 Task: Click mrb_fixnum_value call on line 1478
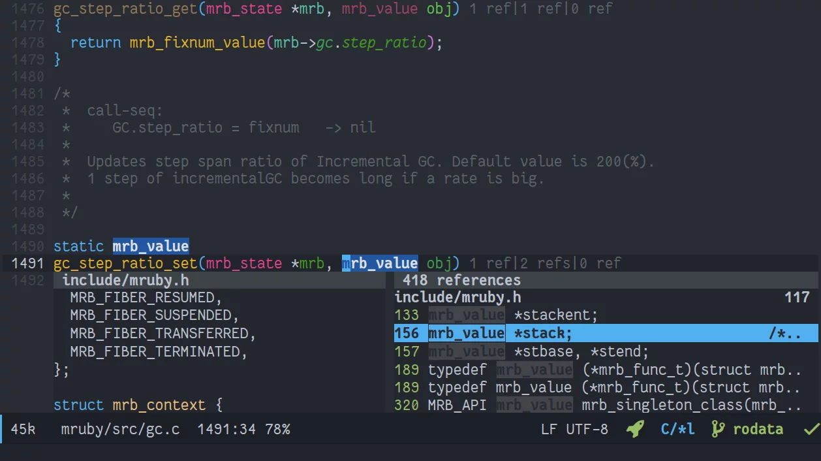point(197,42)
